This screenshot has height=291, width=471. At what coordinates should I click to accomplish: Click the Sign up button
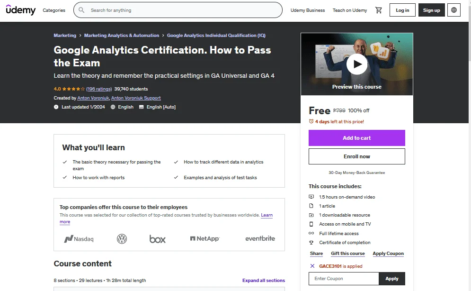[431, 10]
